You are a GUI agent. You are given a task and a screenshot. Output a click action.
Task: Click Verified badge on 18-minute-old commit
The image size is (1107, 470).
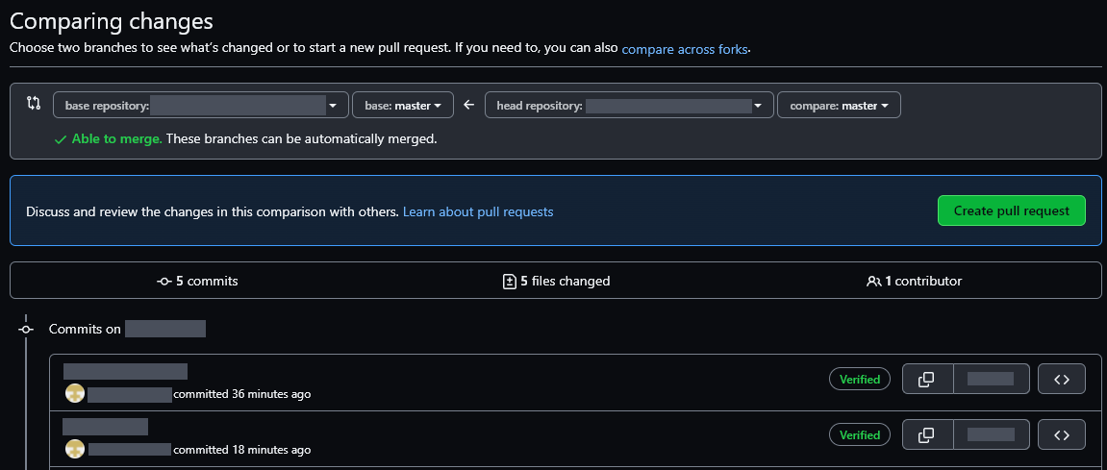(x=860, y=435)
